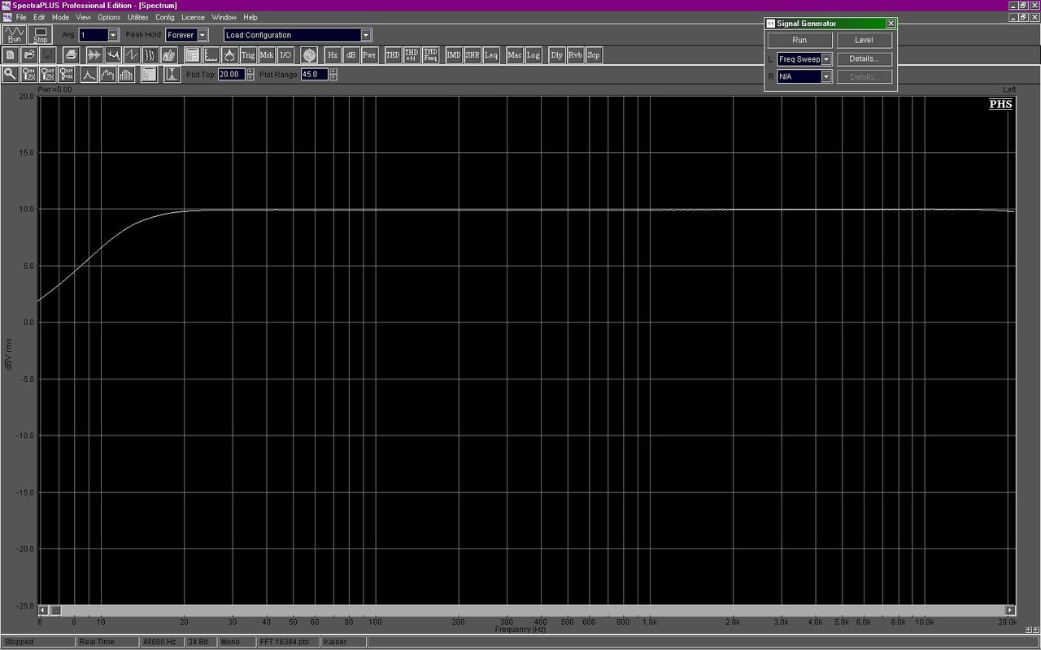Click the zoom OUT FULL icon
This screenshot has height=650, width=1041.
click(67, 74)
